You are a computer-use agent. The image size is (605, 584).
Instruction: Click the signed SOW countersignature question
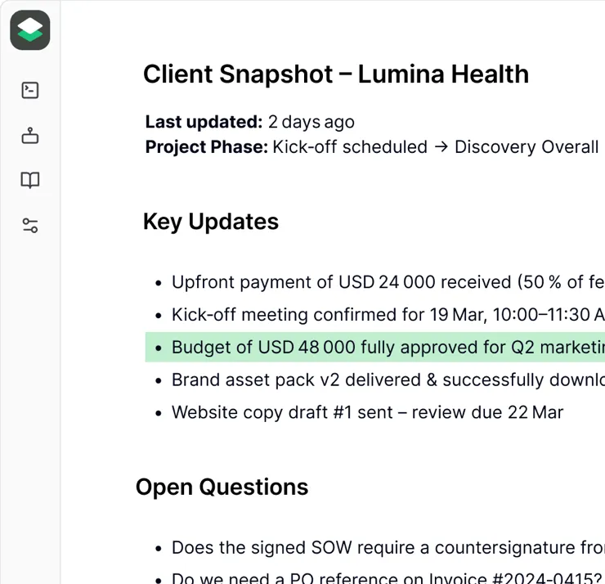pyautogui.click(x=379, y=548)
